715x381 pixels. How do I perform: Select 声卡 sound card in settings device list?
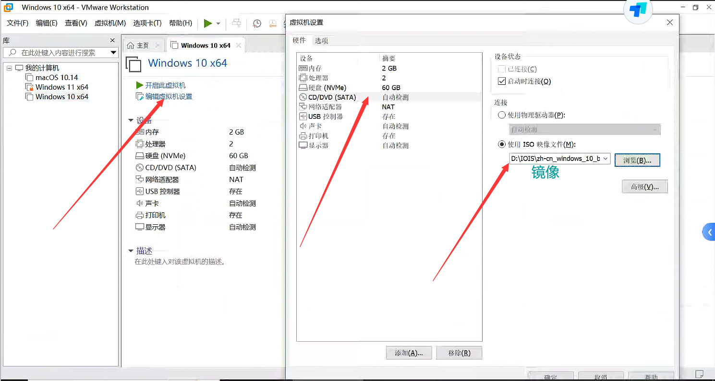315,126
